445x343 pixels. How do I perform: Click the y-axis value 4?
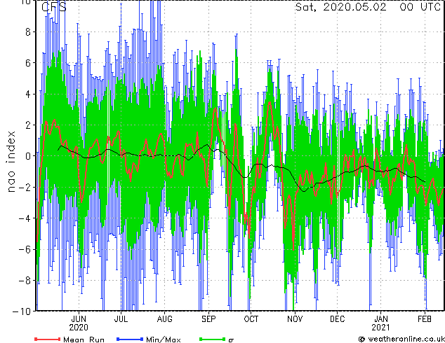click(x=28, y=94)
